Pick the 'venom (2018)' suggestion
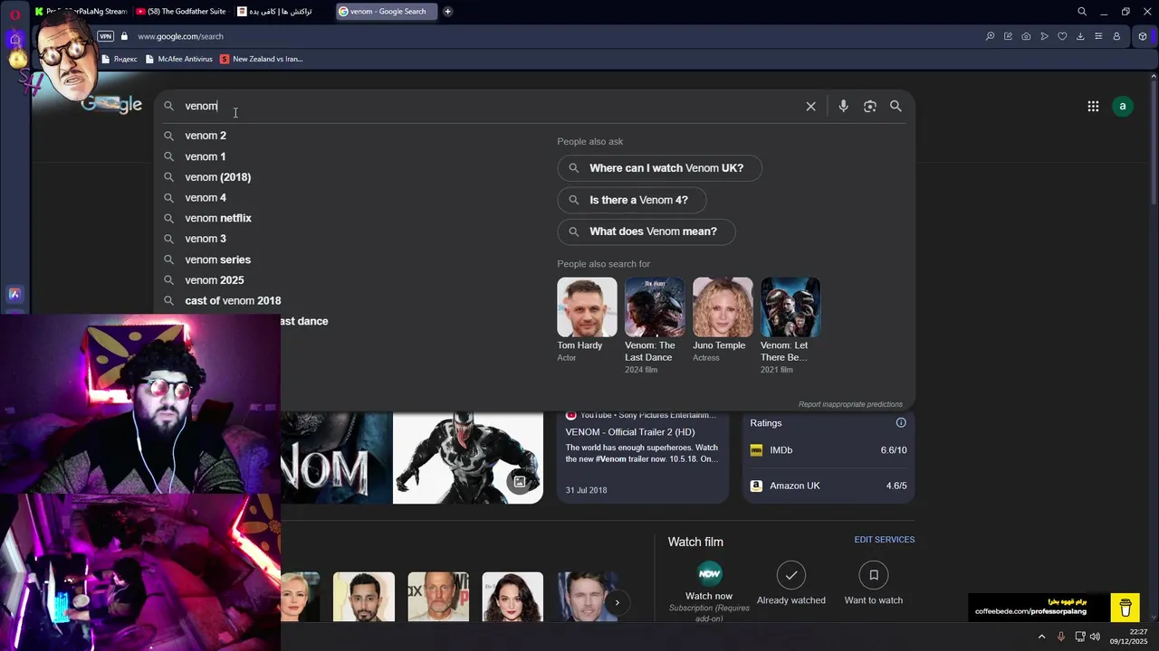1159x651 pixels. tap(218, 177)
